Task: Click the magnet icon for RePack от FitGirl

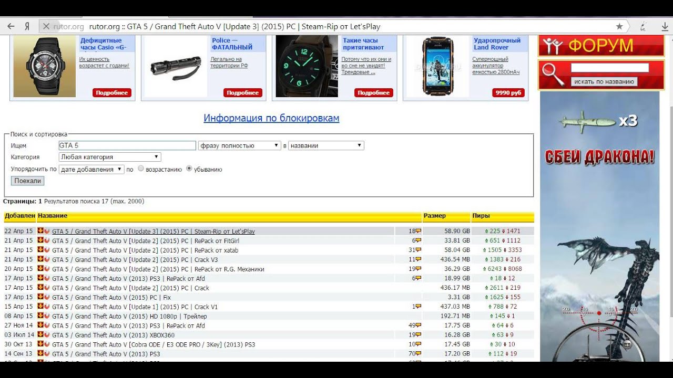Action: 46,240
